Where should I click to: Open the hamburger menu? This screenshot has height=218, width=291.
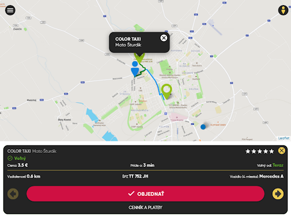click(x=10, y=10)
